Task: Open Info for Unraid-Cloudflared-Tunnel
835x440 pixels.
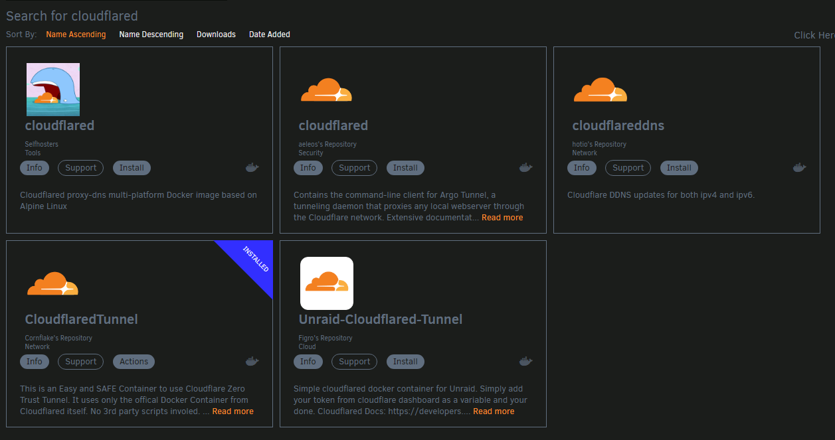Action: pyautogui.click(x=308, y=362)
